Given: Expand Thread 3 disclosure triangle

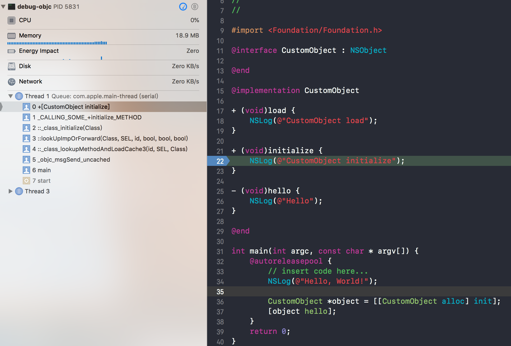Looking at the screenshot, I should (x=10, y=191).
